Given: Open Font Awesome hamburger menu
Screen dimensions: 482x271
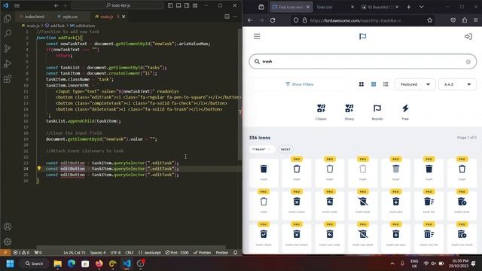Looking at the screenshot, I should pyautogui.click(x=257, y=37).
